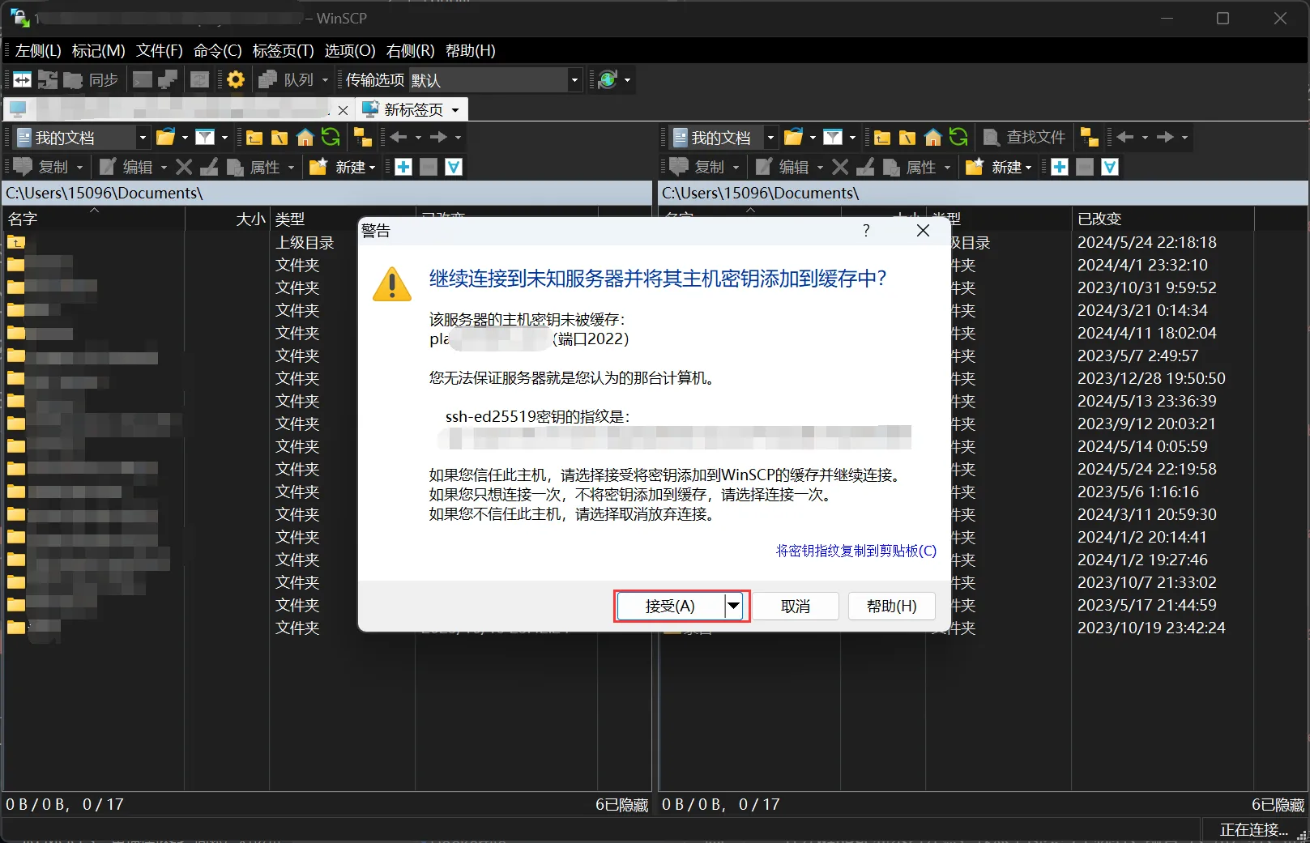Click left panel 编辑 edit button
Image resolution: width=1310 pixels, height=843 pixels.
tap(126, 167)
